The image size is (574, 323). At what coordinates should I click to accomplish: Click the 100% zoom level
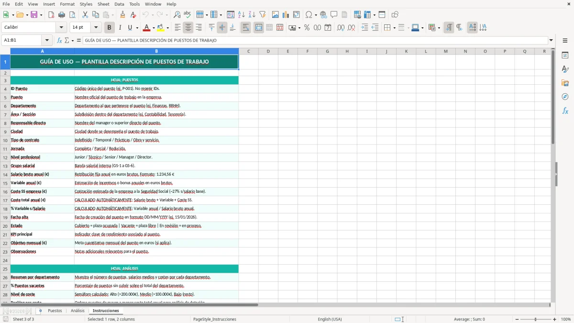566,319
